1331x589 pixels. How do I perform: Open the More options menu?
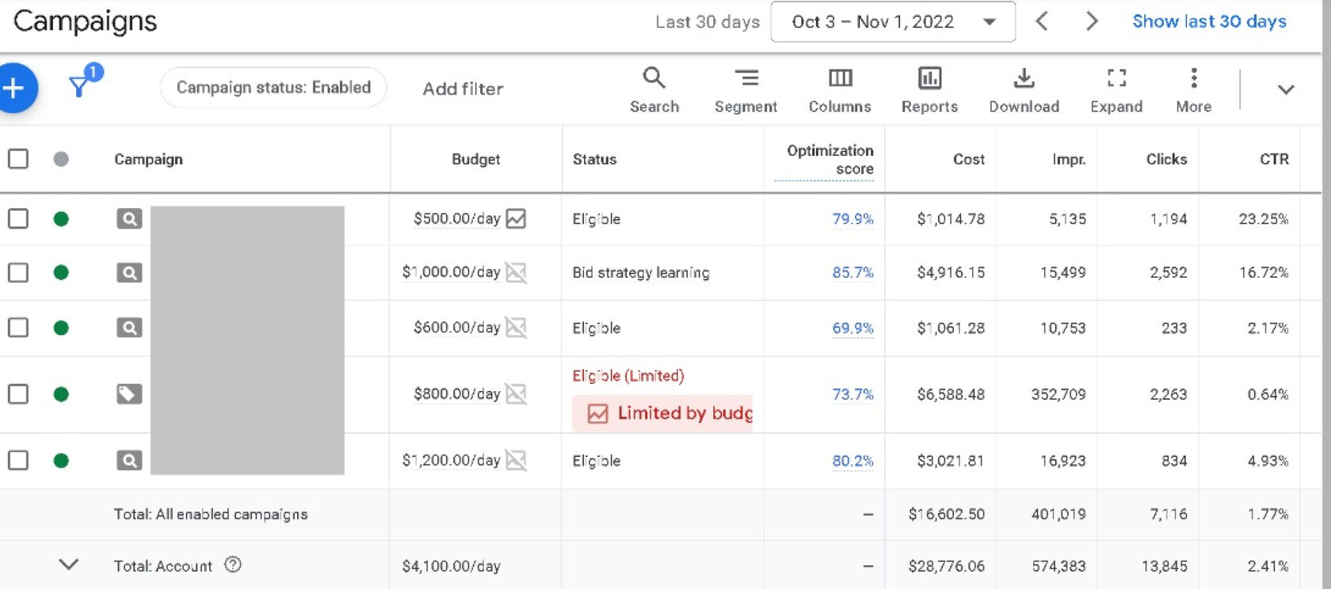point(1194,91)
